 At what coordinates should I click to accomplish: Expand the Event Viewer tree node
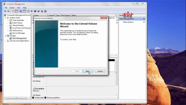[8, 23]
